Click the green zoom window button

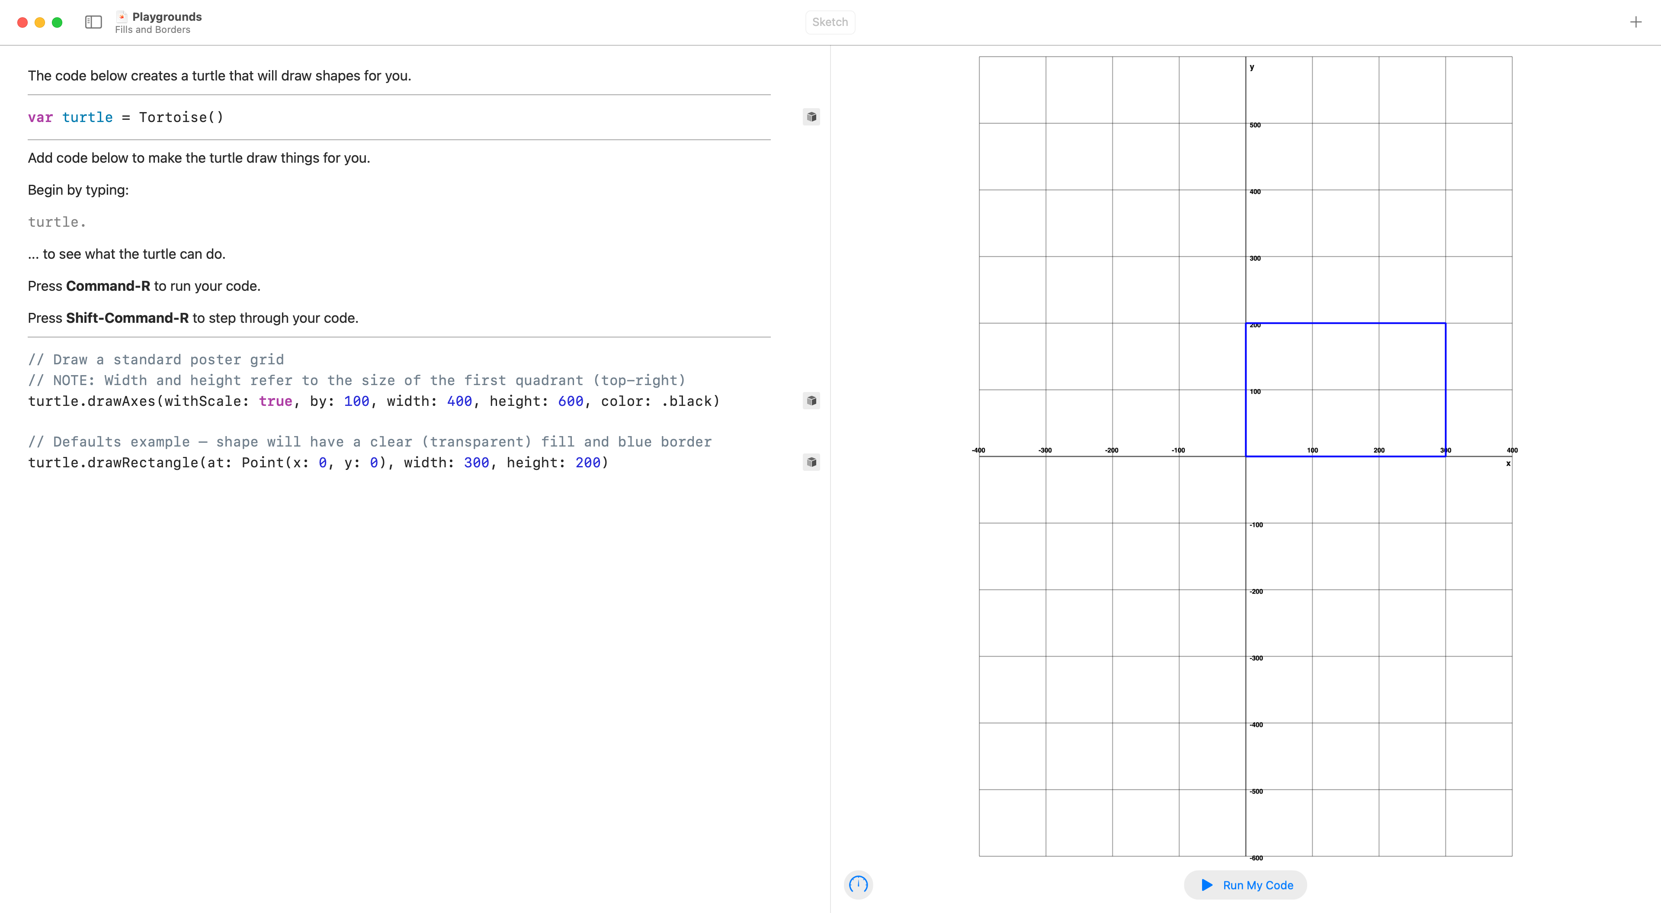(x=57, y=23)
